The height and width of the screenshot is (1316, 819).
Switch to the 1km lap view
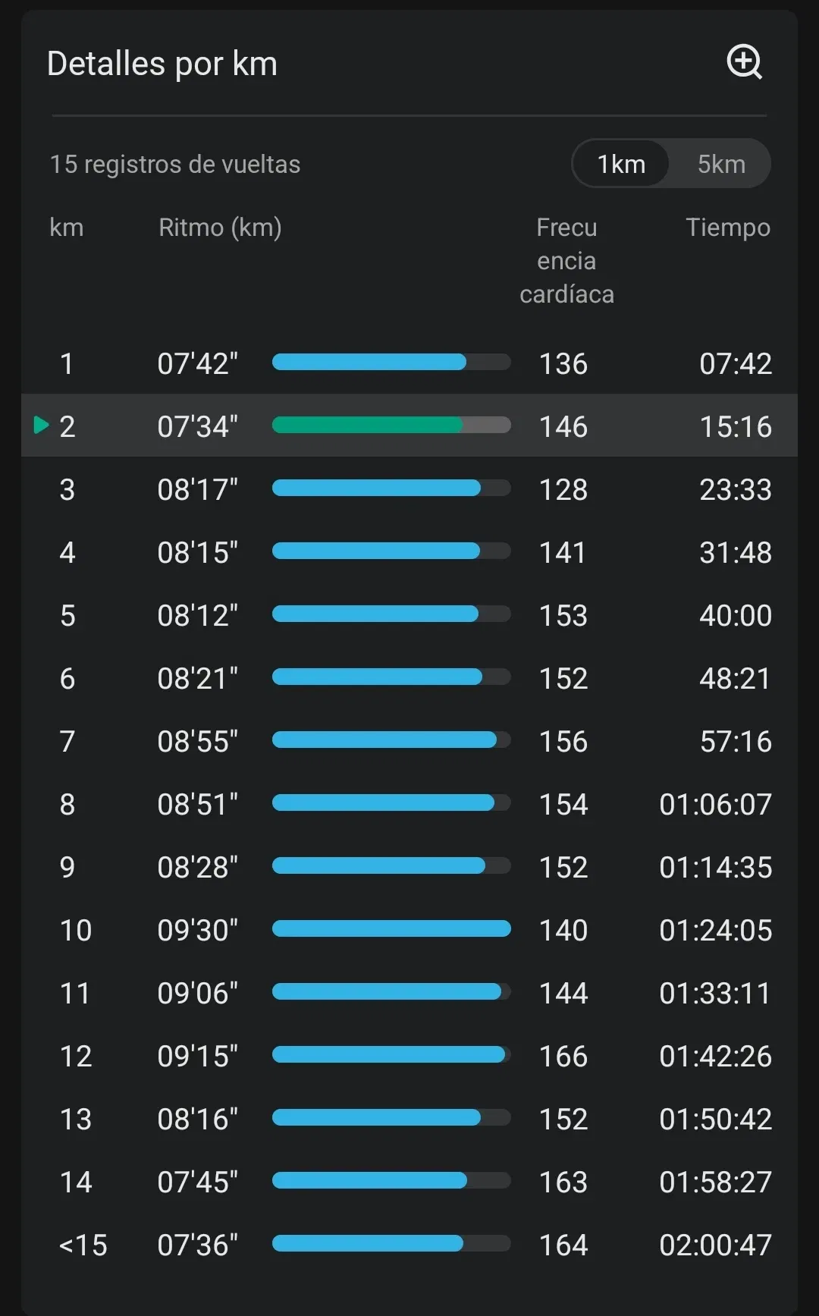point(621,164)
